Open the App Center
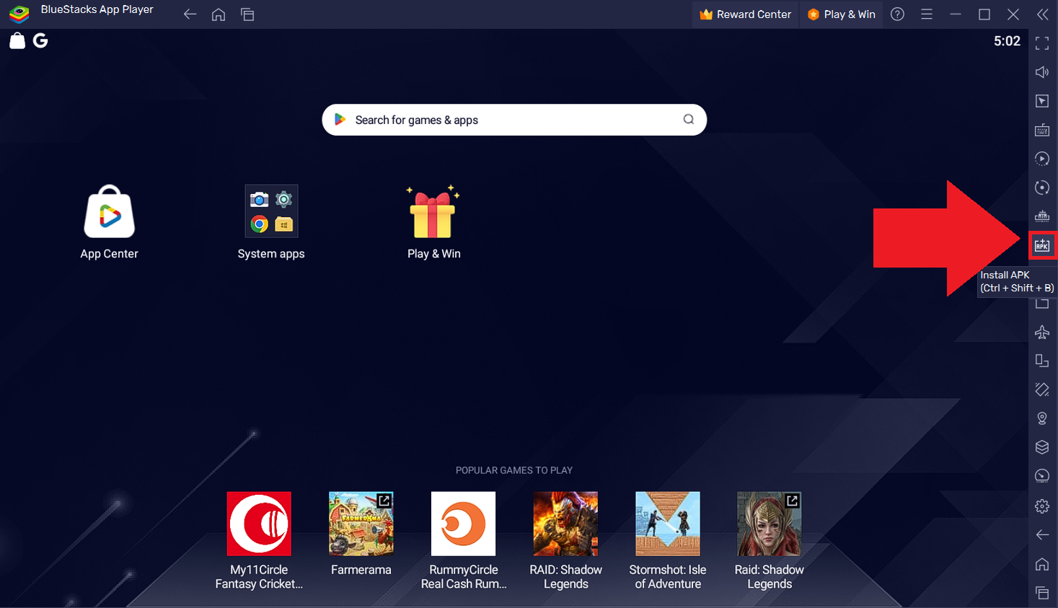Image resolution: width=1058 pixels, height=608 pixels. pos(109,222)
